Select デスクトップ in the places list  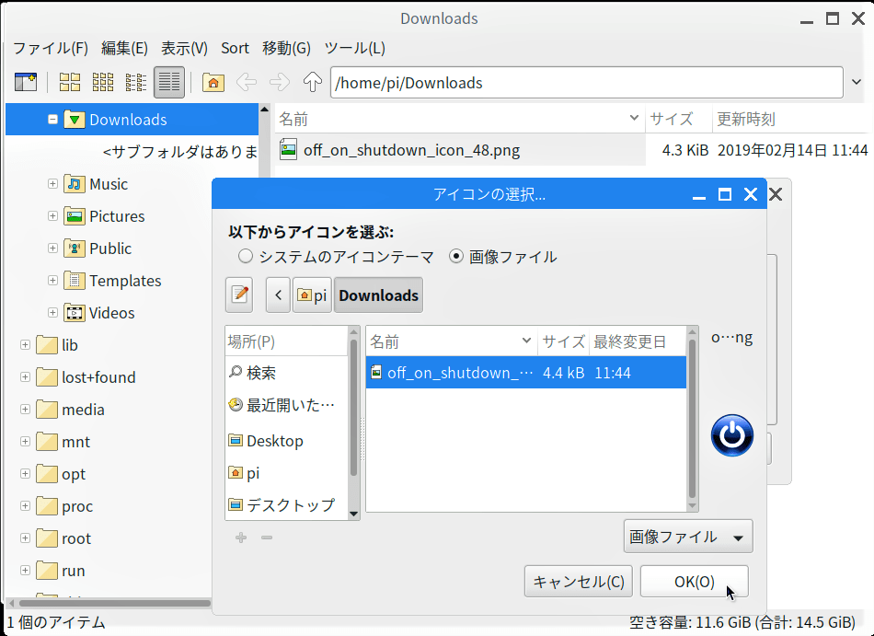tap(286, 505)
